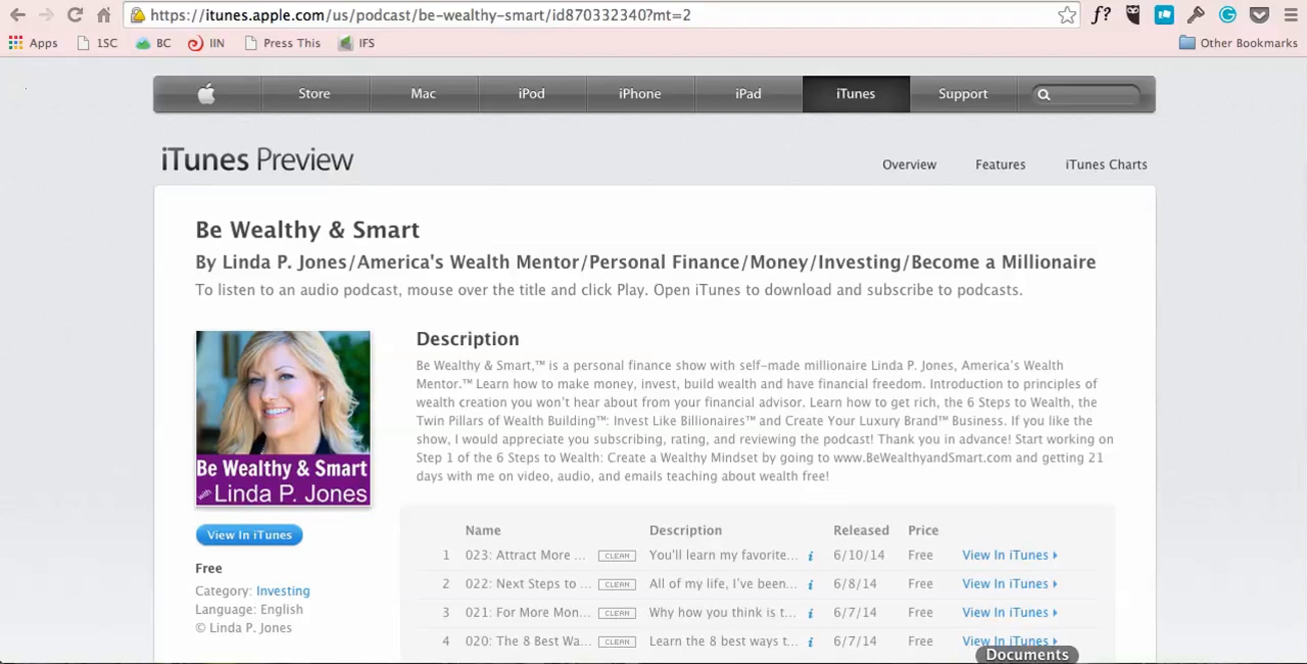The width and height of the screenshot is (1307, 664).
Task: Click the 'Language: English' text
Action: (249, 610)
